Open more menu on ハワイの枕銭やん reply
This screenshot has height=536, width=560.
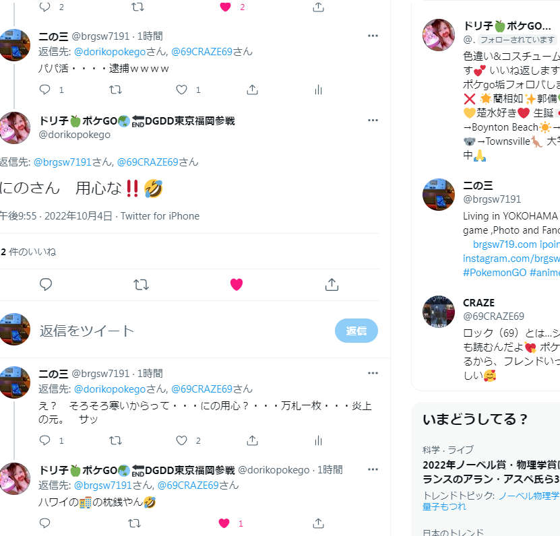373,469
